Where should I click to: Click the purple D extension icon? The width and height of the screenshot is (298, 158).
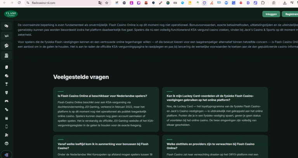(x=248, y=3)
